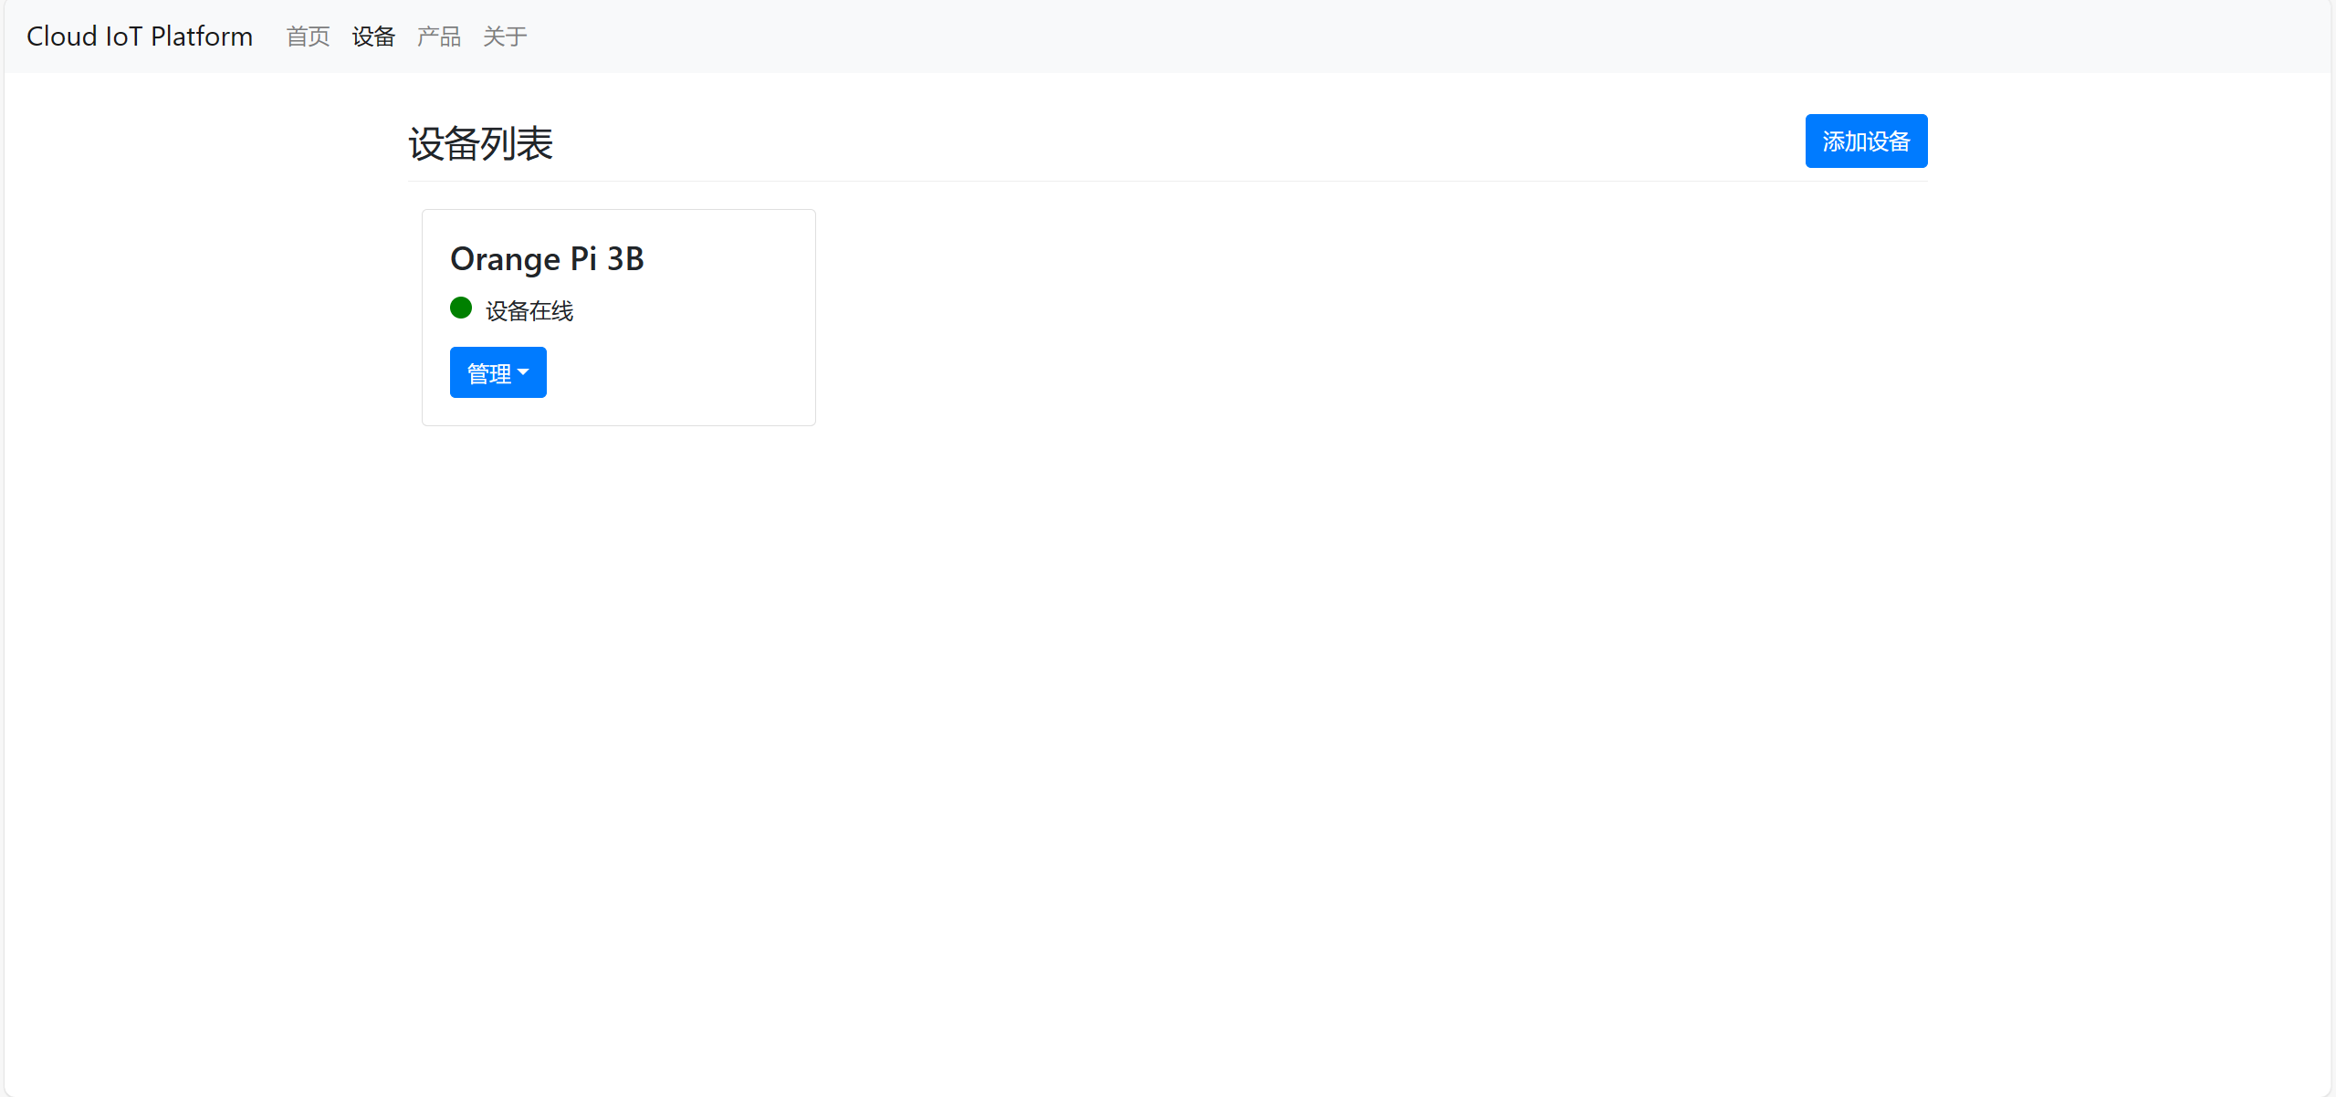Screen dimensions: 2336x1097
Task: Go to the 首页 navigation item
Action: tap(308, 37)
